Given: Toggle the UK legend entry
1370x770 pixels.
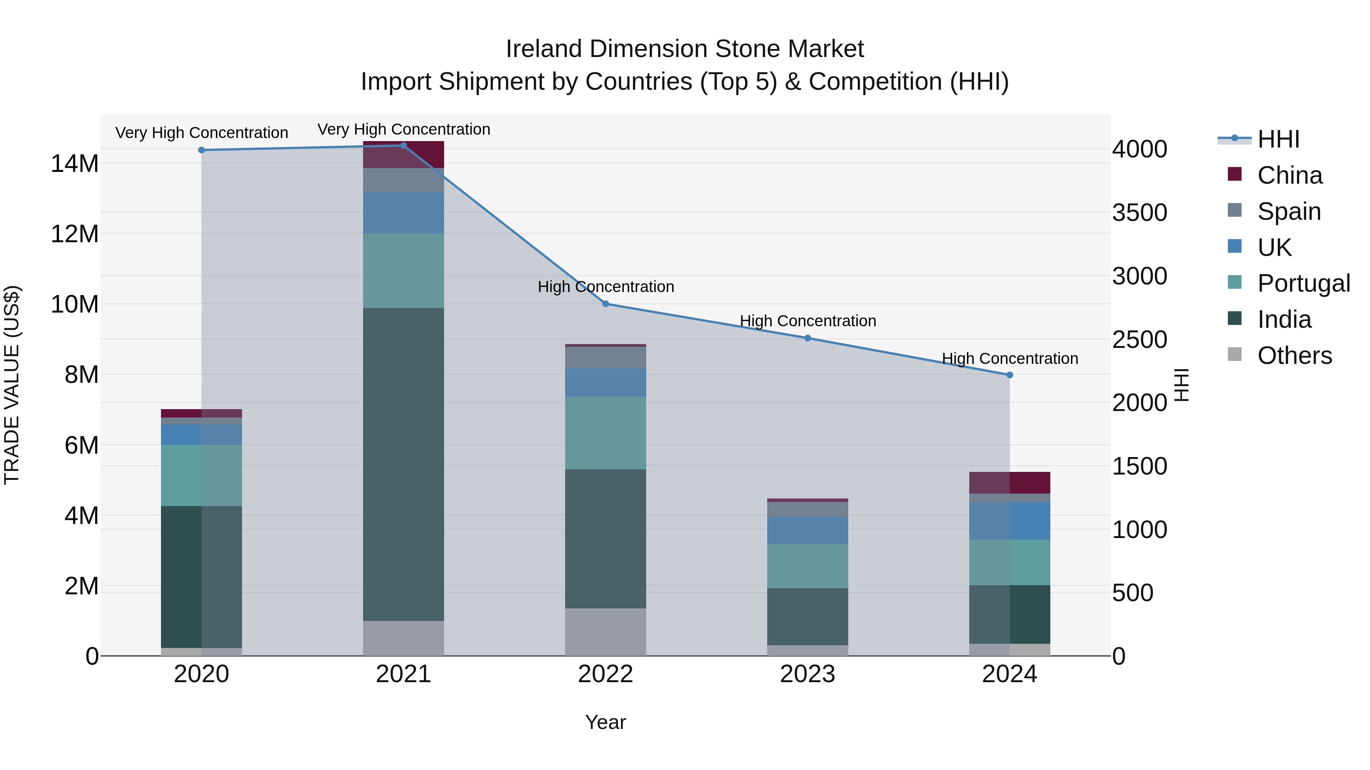Looking at the screenshot, I should point(1259,248).
